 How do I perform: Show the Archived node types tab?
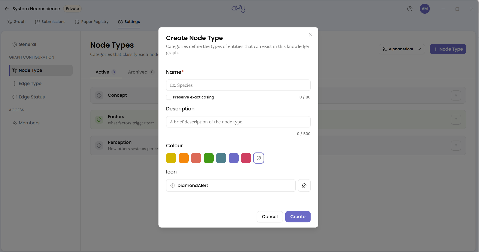click(141, 72)
